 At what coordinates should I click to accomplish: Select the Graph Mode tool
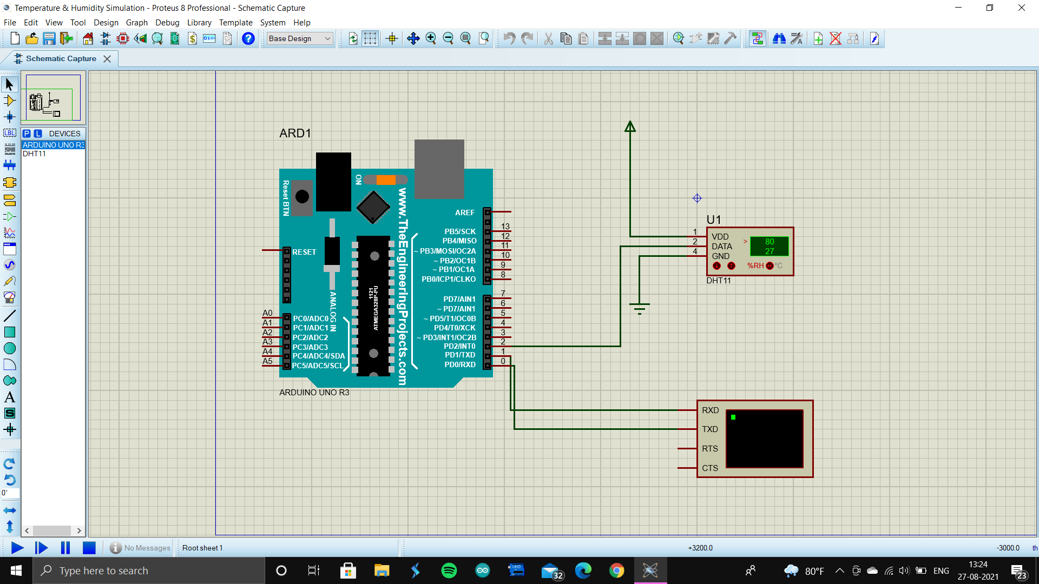9,233
